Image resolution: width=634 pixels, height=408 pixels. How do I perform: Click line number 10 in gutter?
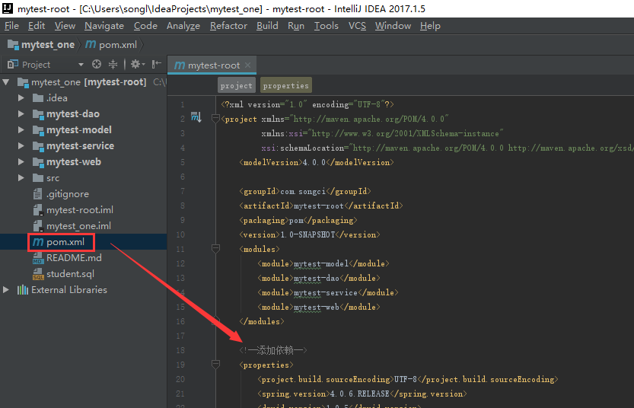coord(180,234)
